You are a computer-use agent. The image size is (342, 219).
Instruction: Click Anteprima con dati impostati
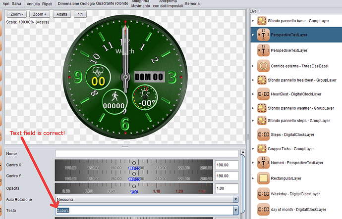pos(168,3)
